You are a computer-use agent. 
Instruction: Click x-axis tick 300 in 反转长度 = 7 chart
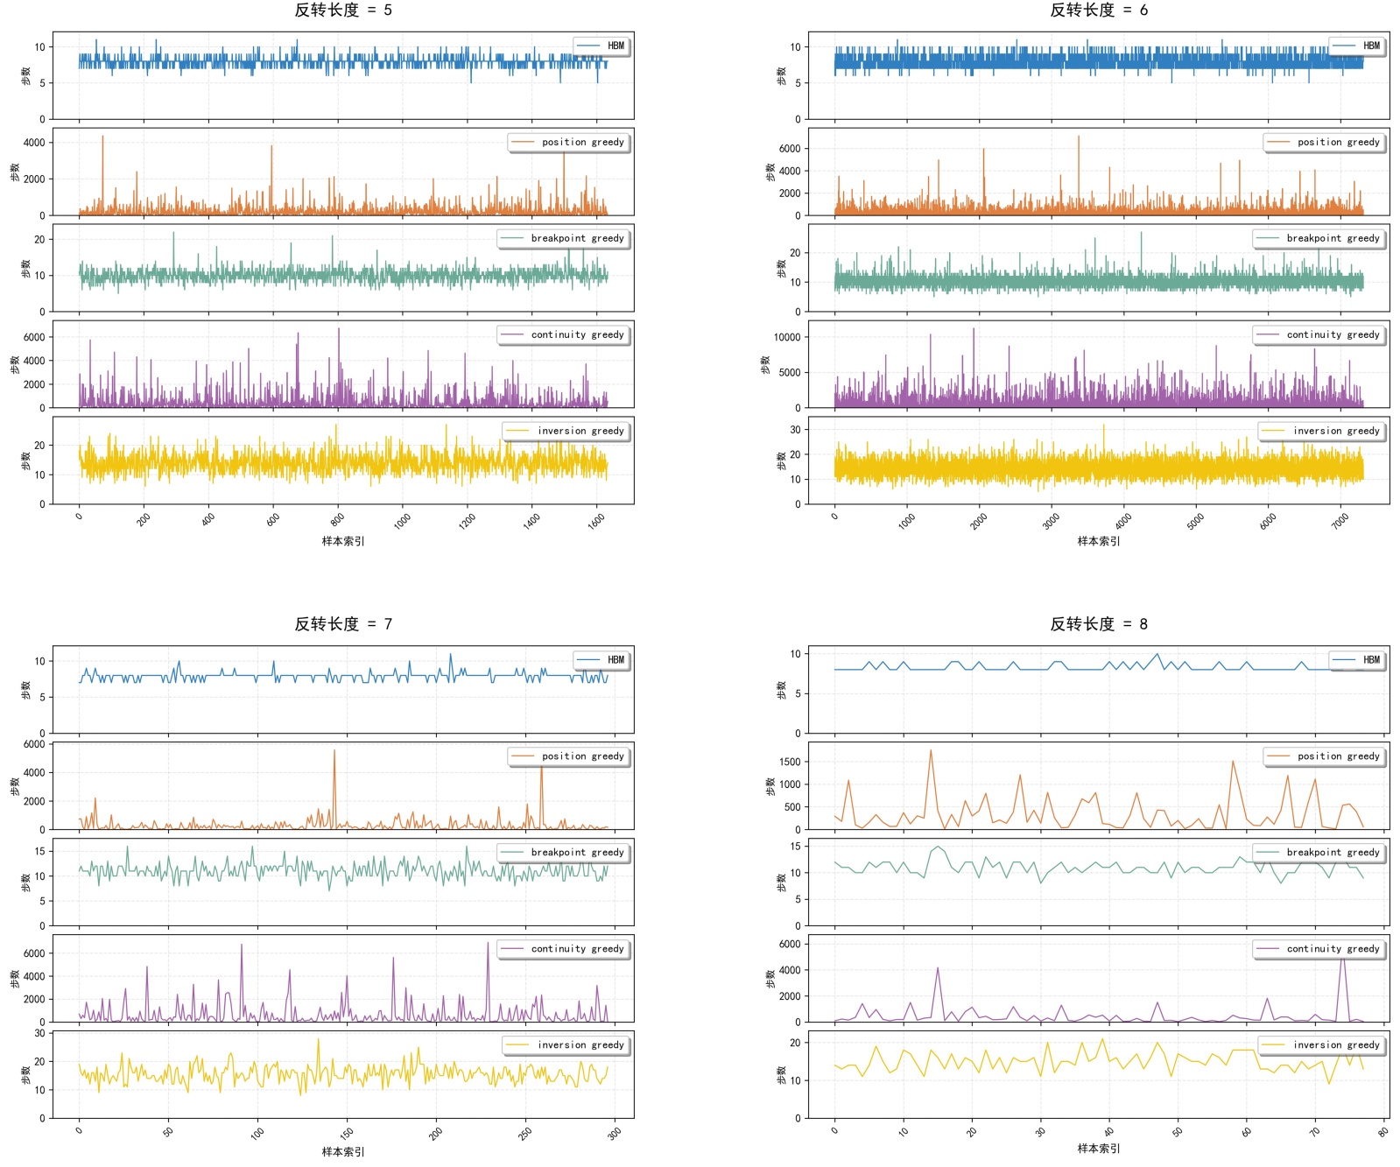click(615, 1133)
